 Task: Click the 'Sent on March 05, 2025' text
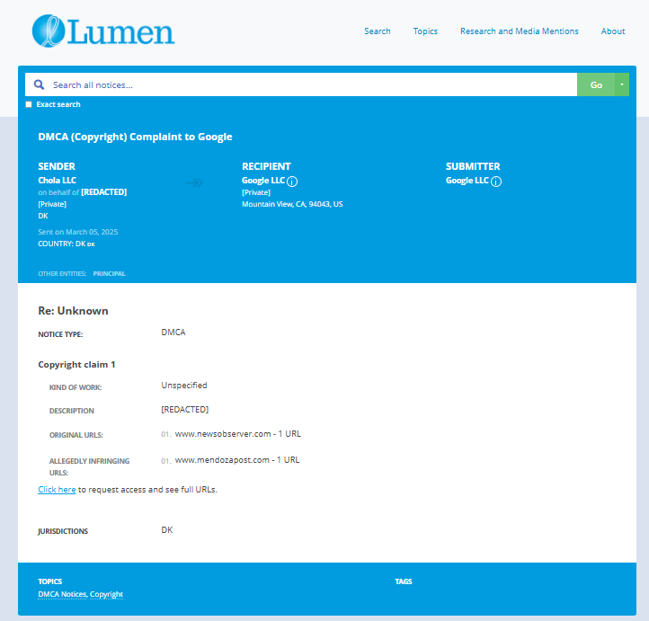(x=78, y=232)
